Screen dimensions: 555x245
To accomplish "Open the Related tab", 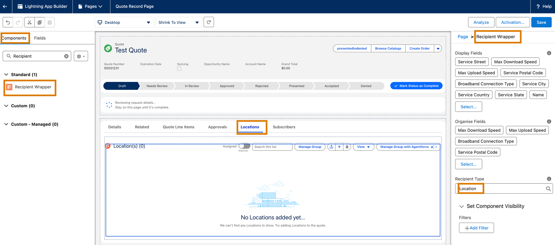I will (x=142, y=127).
